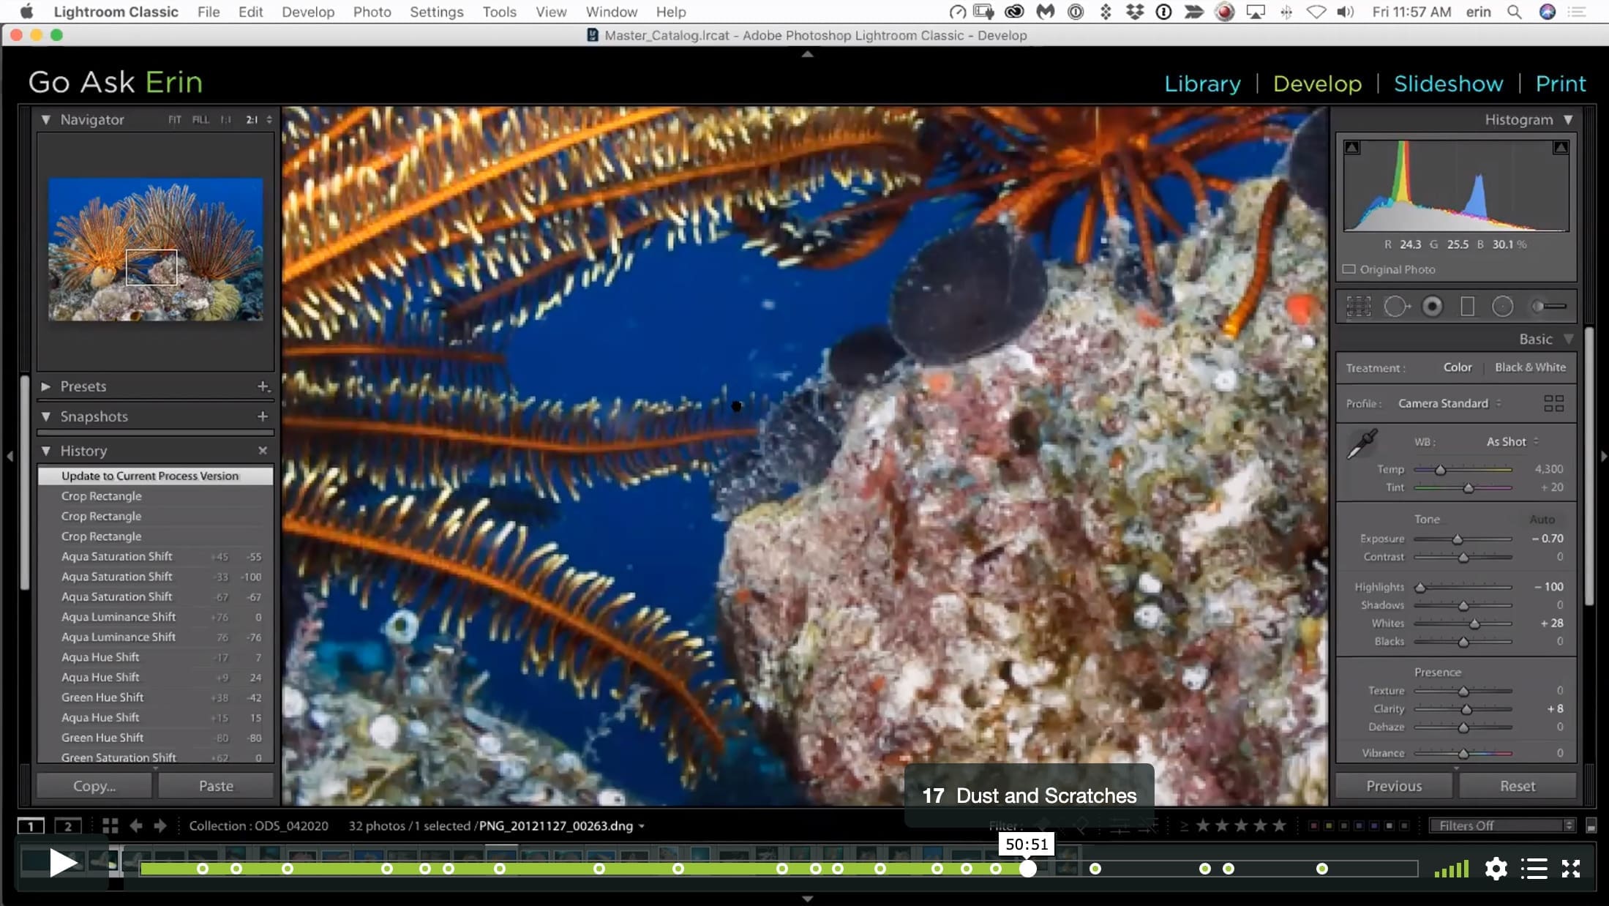Click the Exposure slider handle

[1457, 539]
